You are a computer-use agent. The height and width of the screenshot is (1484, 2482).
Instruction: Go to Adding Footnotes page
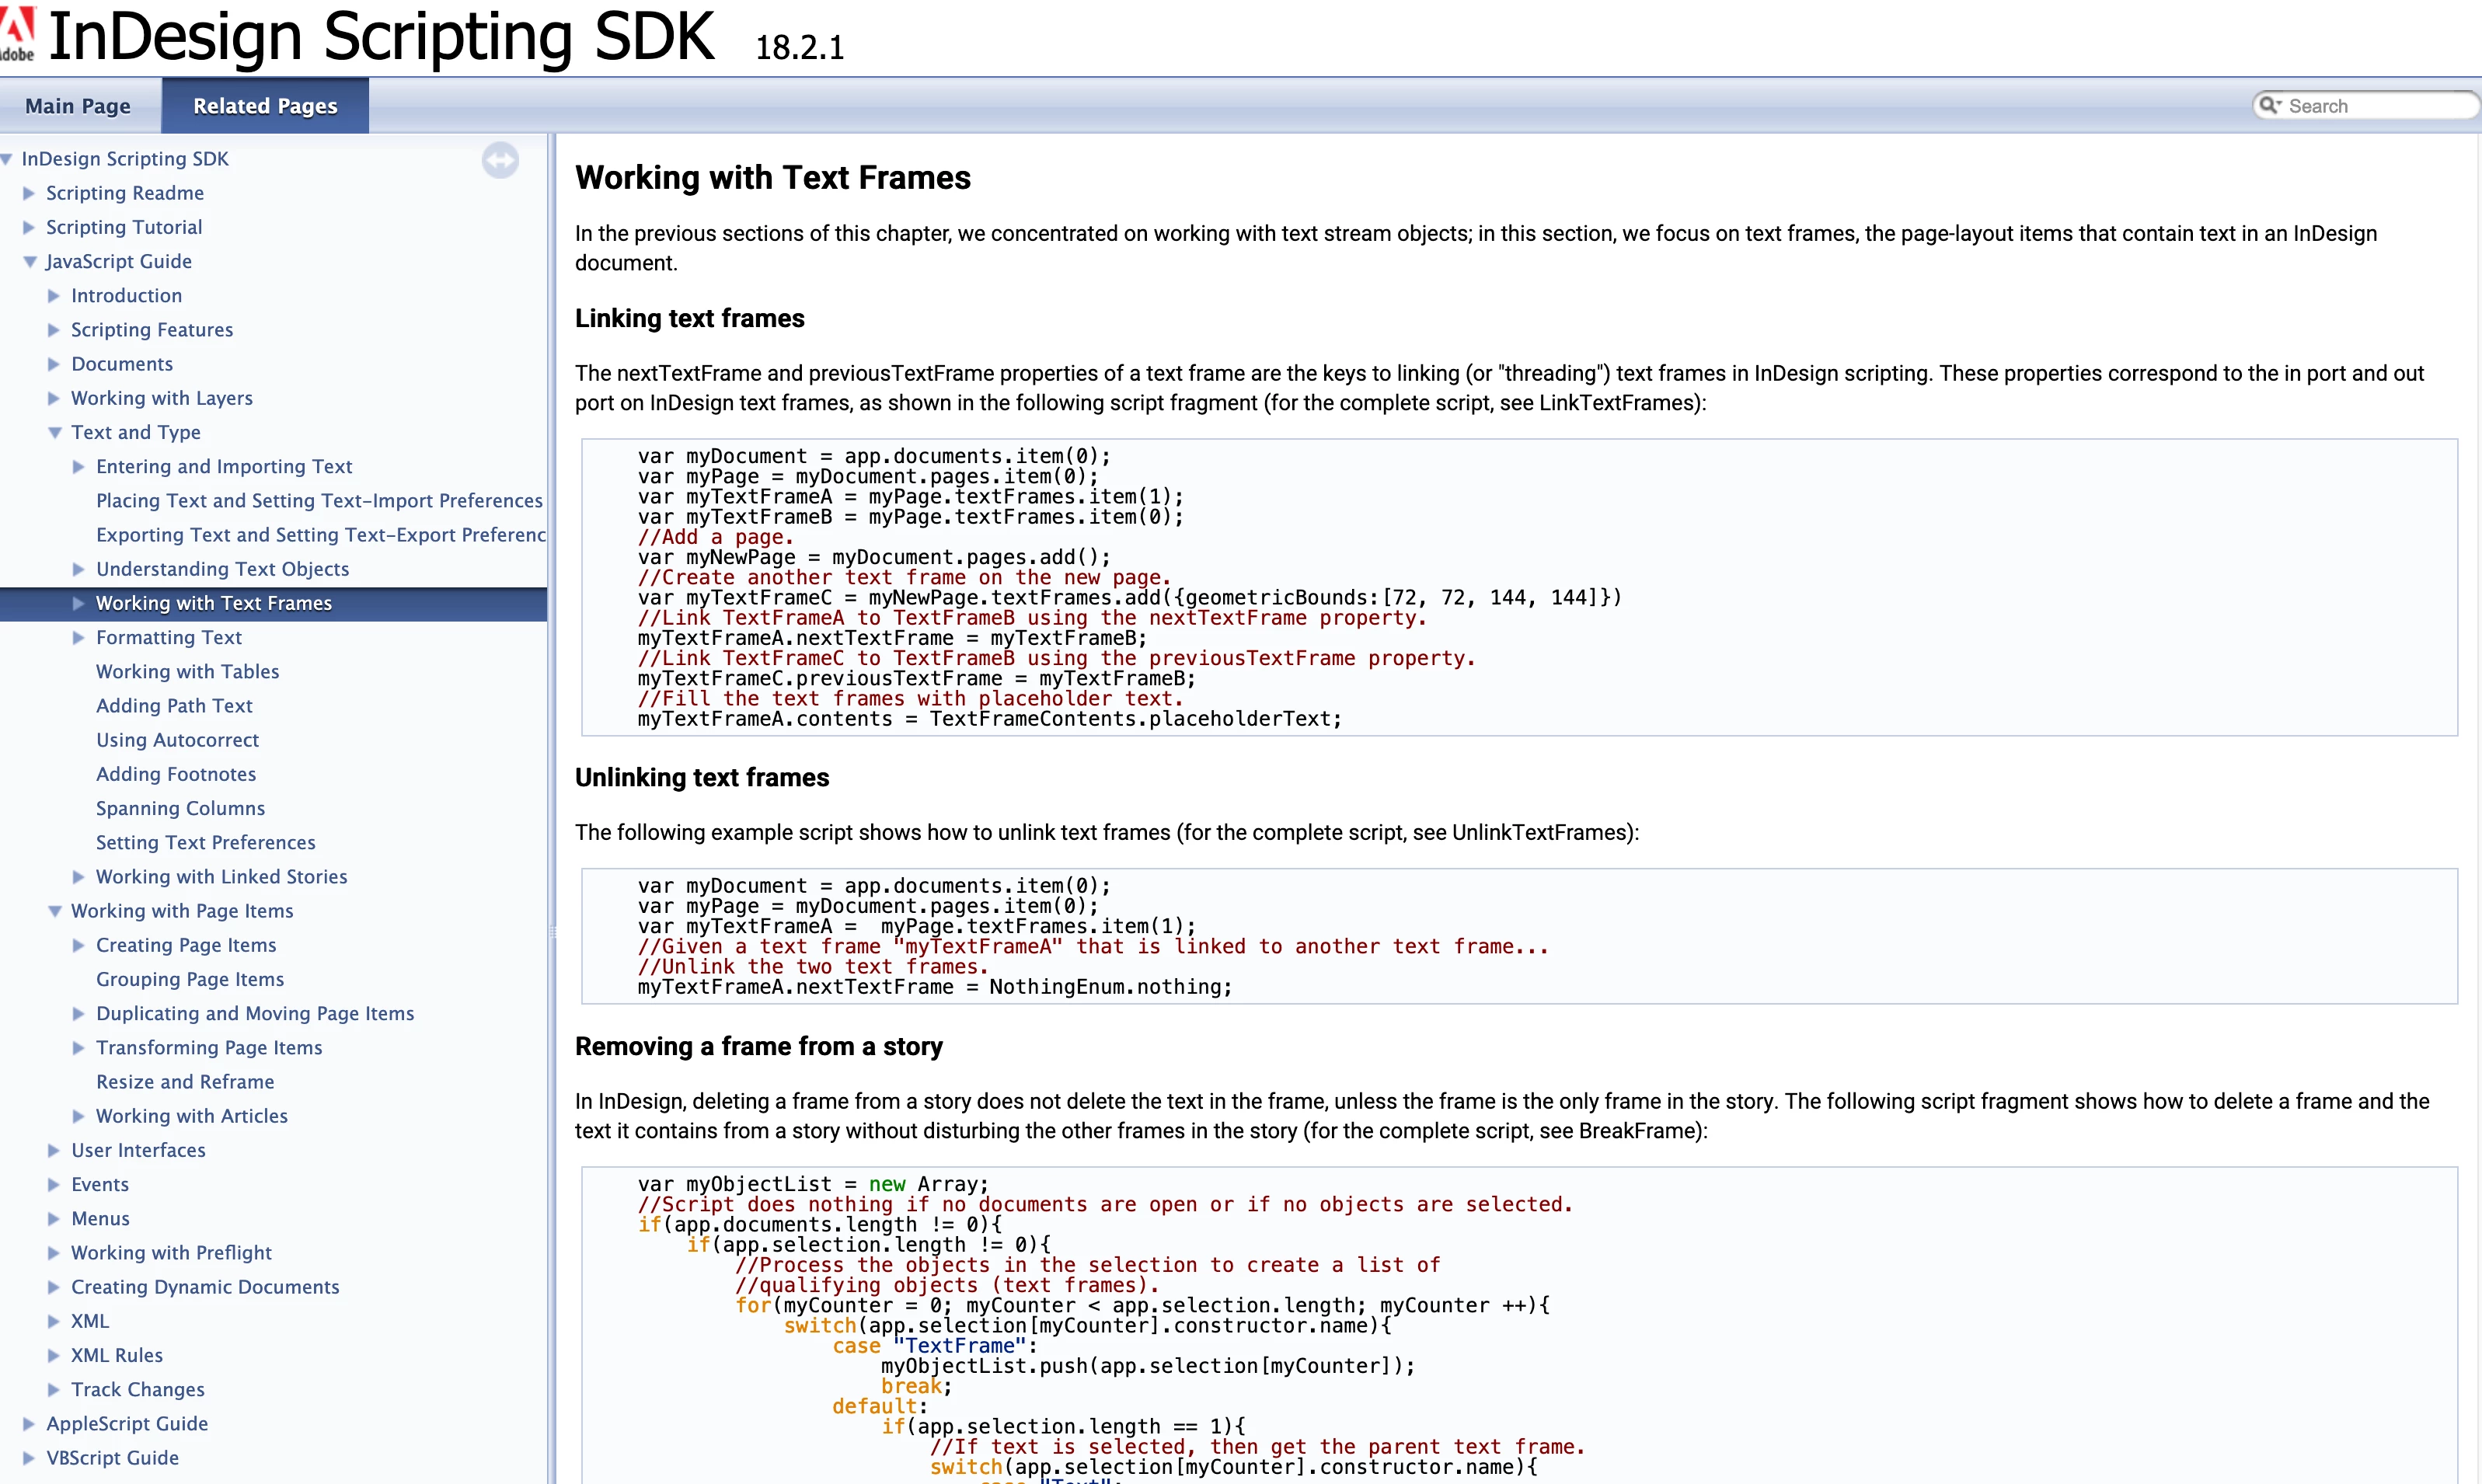(x=176, y=774)
